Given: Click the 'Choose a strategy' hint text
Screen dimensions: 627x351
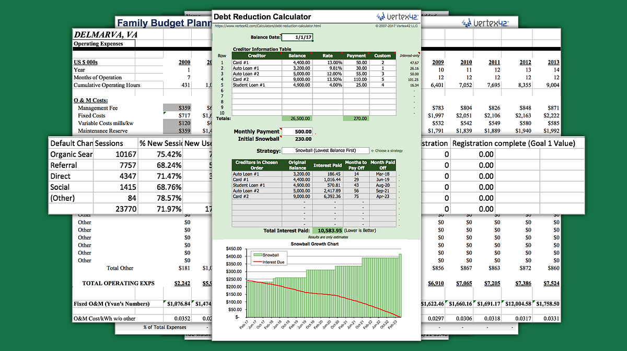Looking at the screenshot, I should pyautogui.click(x=387, y=151).
